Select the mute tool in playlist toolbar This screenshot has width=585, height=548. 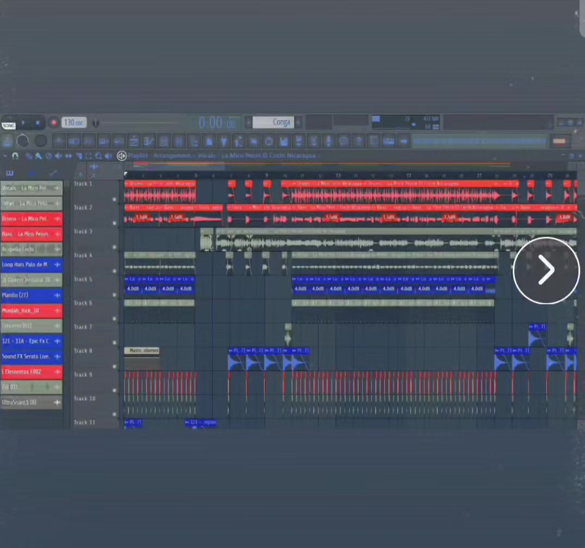click(x=58, y=156)
